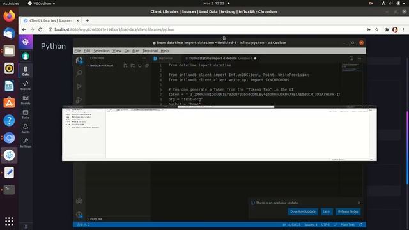The image size is (409, 230).
Task: Expand the OUTLINE section
Action: click(x=96, y=219)
